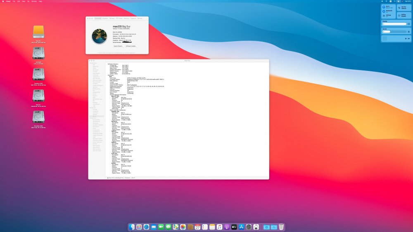This screenshot has height=232, width=413.
Task: Toggle Wi-Fi in Control Center
Action: coord(384,7)
